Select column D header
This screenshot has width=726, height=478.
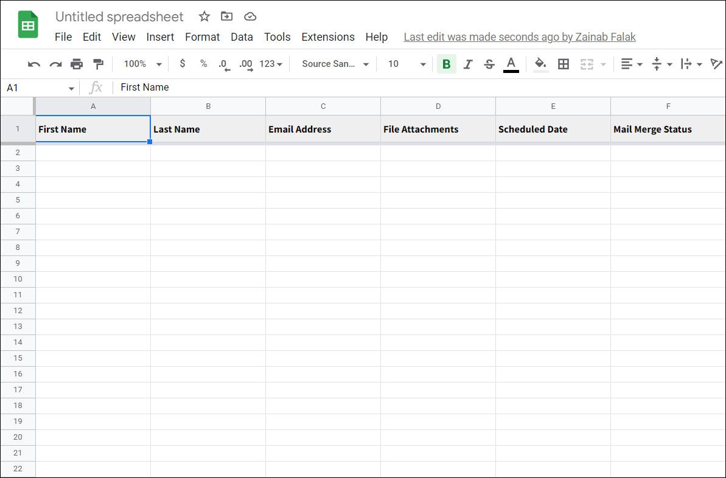[x=438, y=106]
